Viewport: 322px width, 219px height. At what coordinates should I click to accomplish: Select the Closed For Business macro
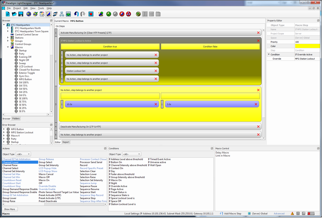tap(29, 70)
